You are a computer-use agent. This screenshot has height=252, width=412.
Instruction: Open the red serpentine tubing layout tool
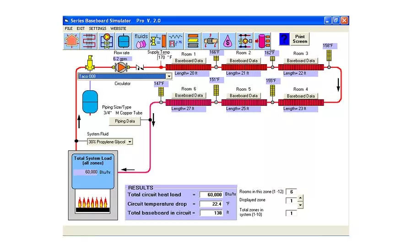tap(89, 41)
